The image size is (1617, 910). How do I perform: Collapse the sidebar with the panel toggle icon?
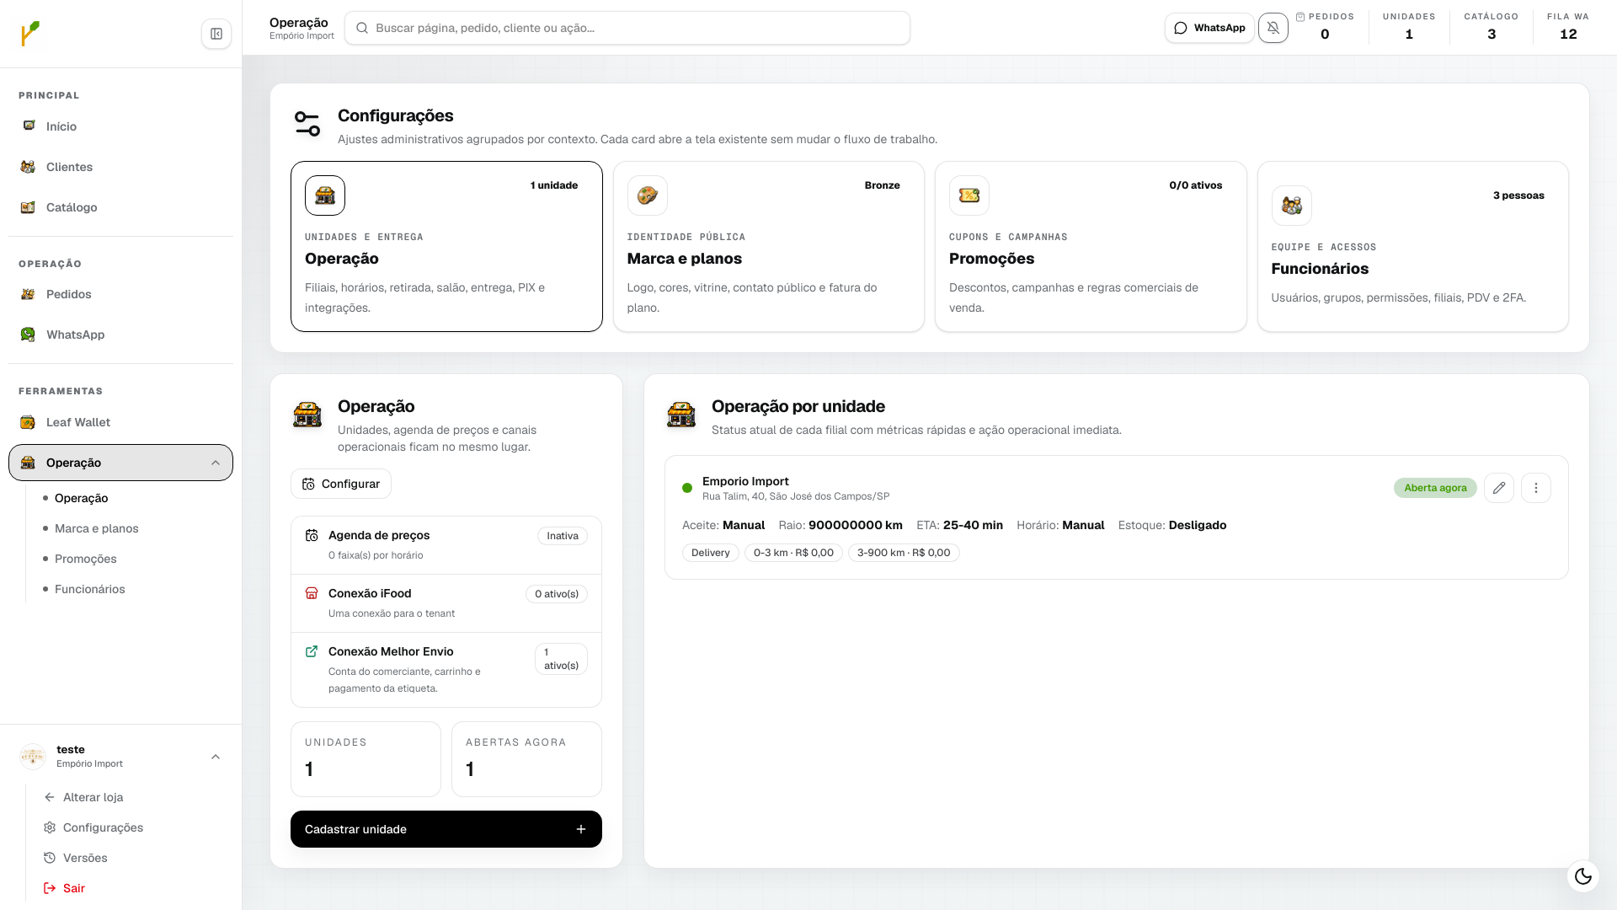[x=216, y=34]
